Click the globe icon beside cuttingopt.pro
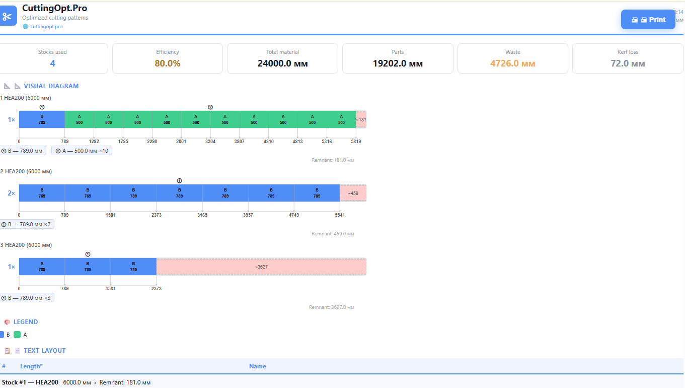This screenshot has height=388, width=685. (26, 27)
